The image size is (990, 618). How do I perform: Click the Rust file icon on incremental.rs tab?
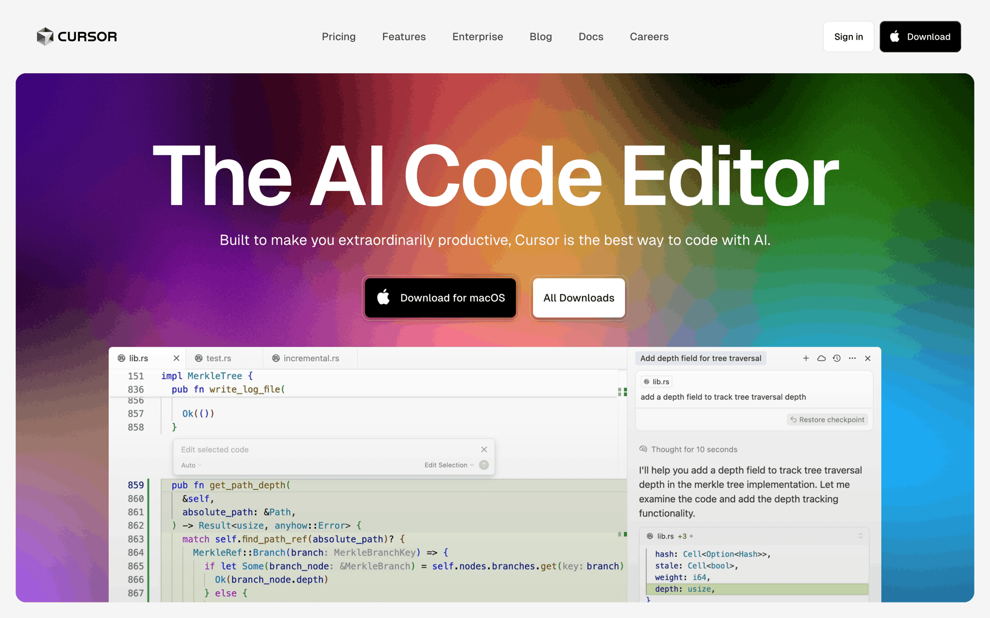point(276,358)
